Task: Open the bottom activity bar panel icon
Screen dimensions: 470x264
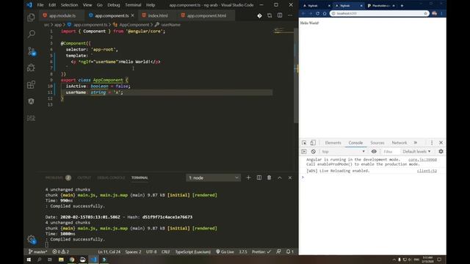Action: [31, 118]
